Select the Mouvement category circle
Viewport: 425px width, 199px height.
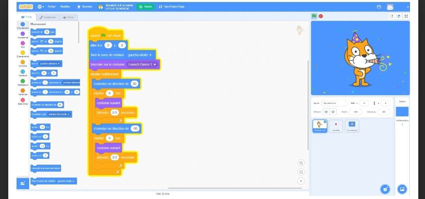(x=23, y=24)
